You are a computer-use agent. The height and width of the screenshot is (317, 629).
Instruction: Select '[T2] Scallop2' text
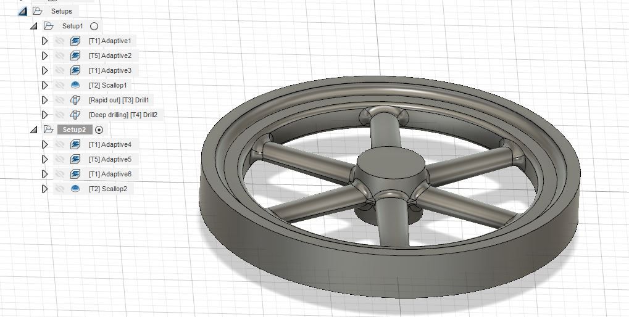click(108, 189)
